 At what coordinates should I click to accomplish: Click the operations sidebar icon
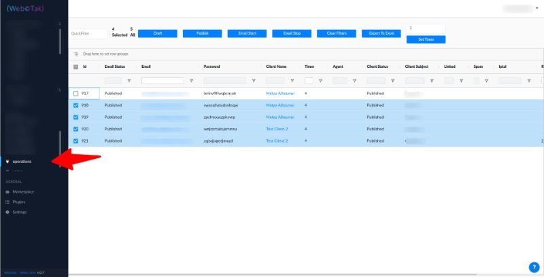coord(7,162)
